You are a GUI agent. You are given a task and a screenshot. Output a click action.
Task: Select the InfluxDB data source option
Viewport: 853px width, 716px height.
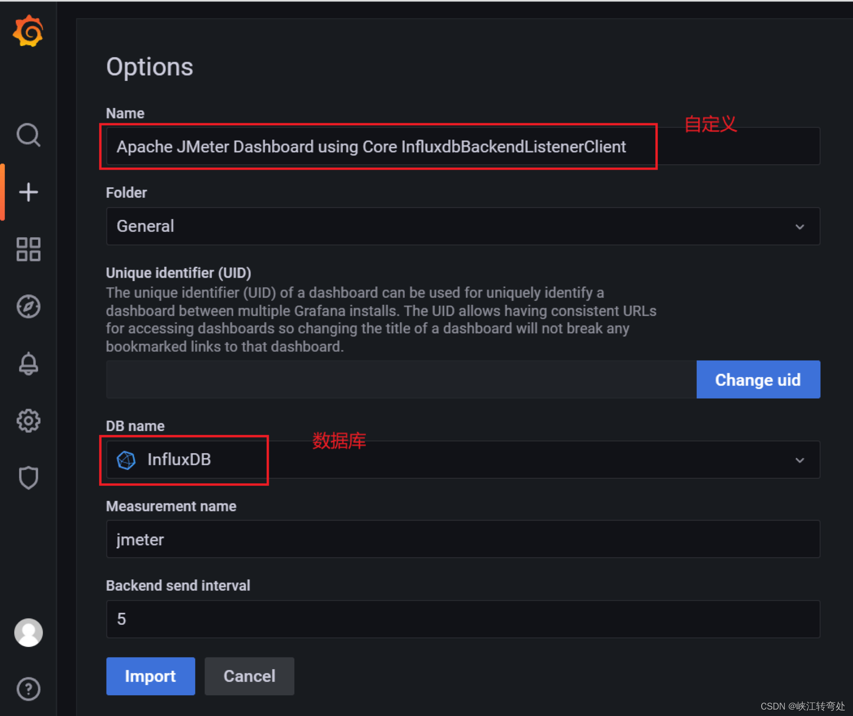tap(463, 460)
